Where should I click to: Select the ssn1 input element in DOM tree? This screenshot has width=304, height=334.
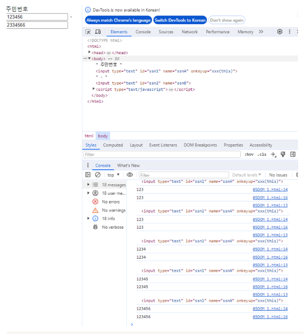coord(166,71)
